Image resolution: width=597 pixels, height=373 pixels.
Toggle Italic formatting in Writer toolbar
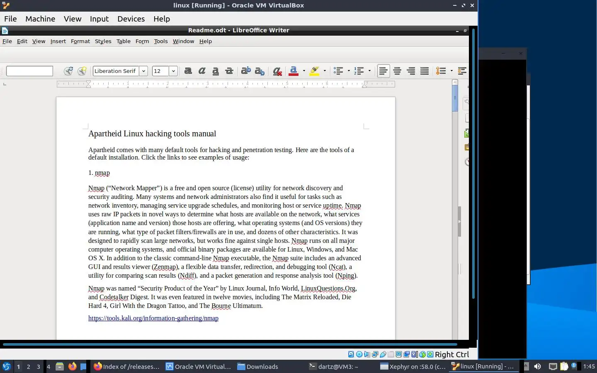tap(202, 71)
